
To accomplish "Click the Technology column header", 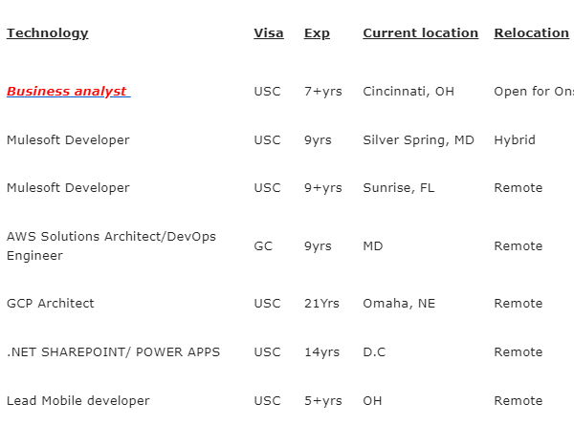I will (x=47, y=32).
